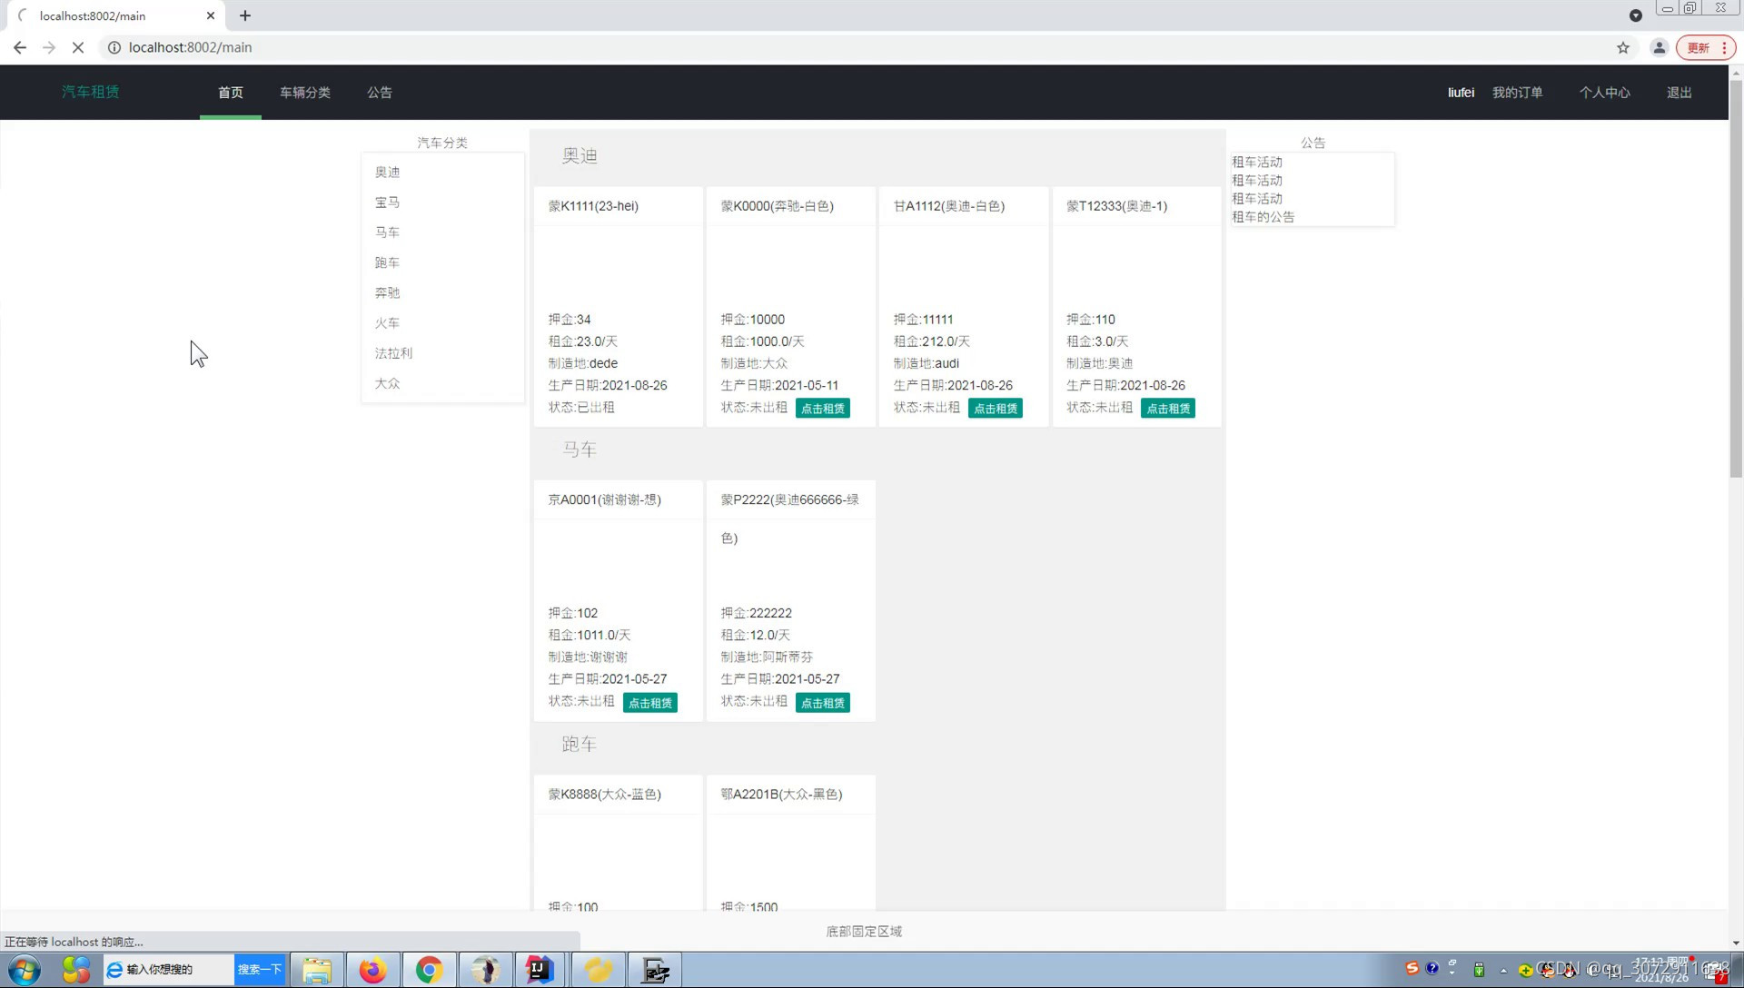Image resolution: width=1744 pixels, height=988 pixels.
Task: Open the 公告 navigation tab
Action: tap(380, 93)
